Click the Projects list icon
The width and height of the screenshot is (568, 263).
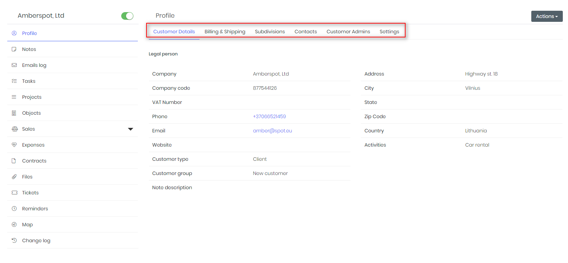tap(14, 97)
